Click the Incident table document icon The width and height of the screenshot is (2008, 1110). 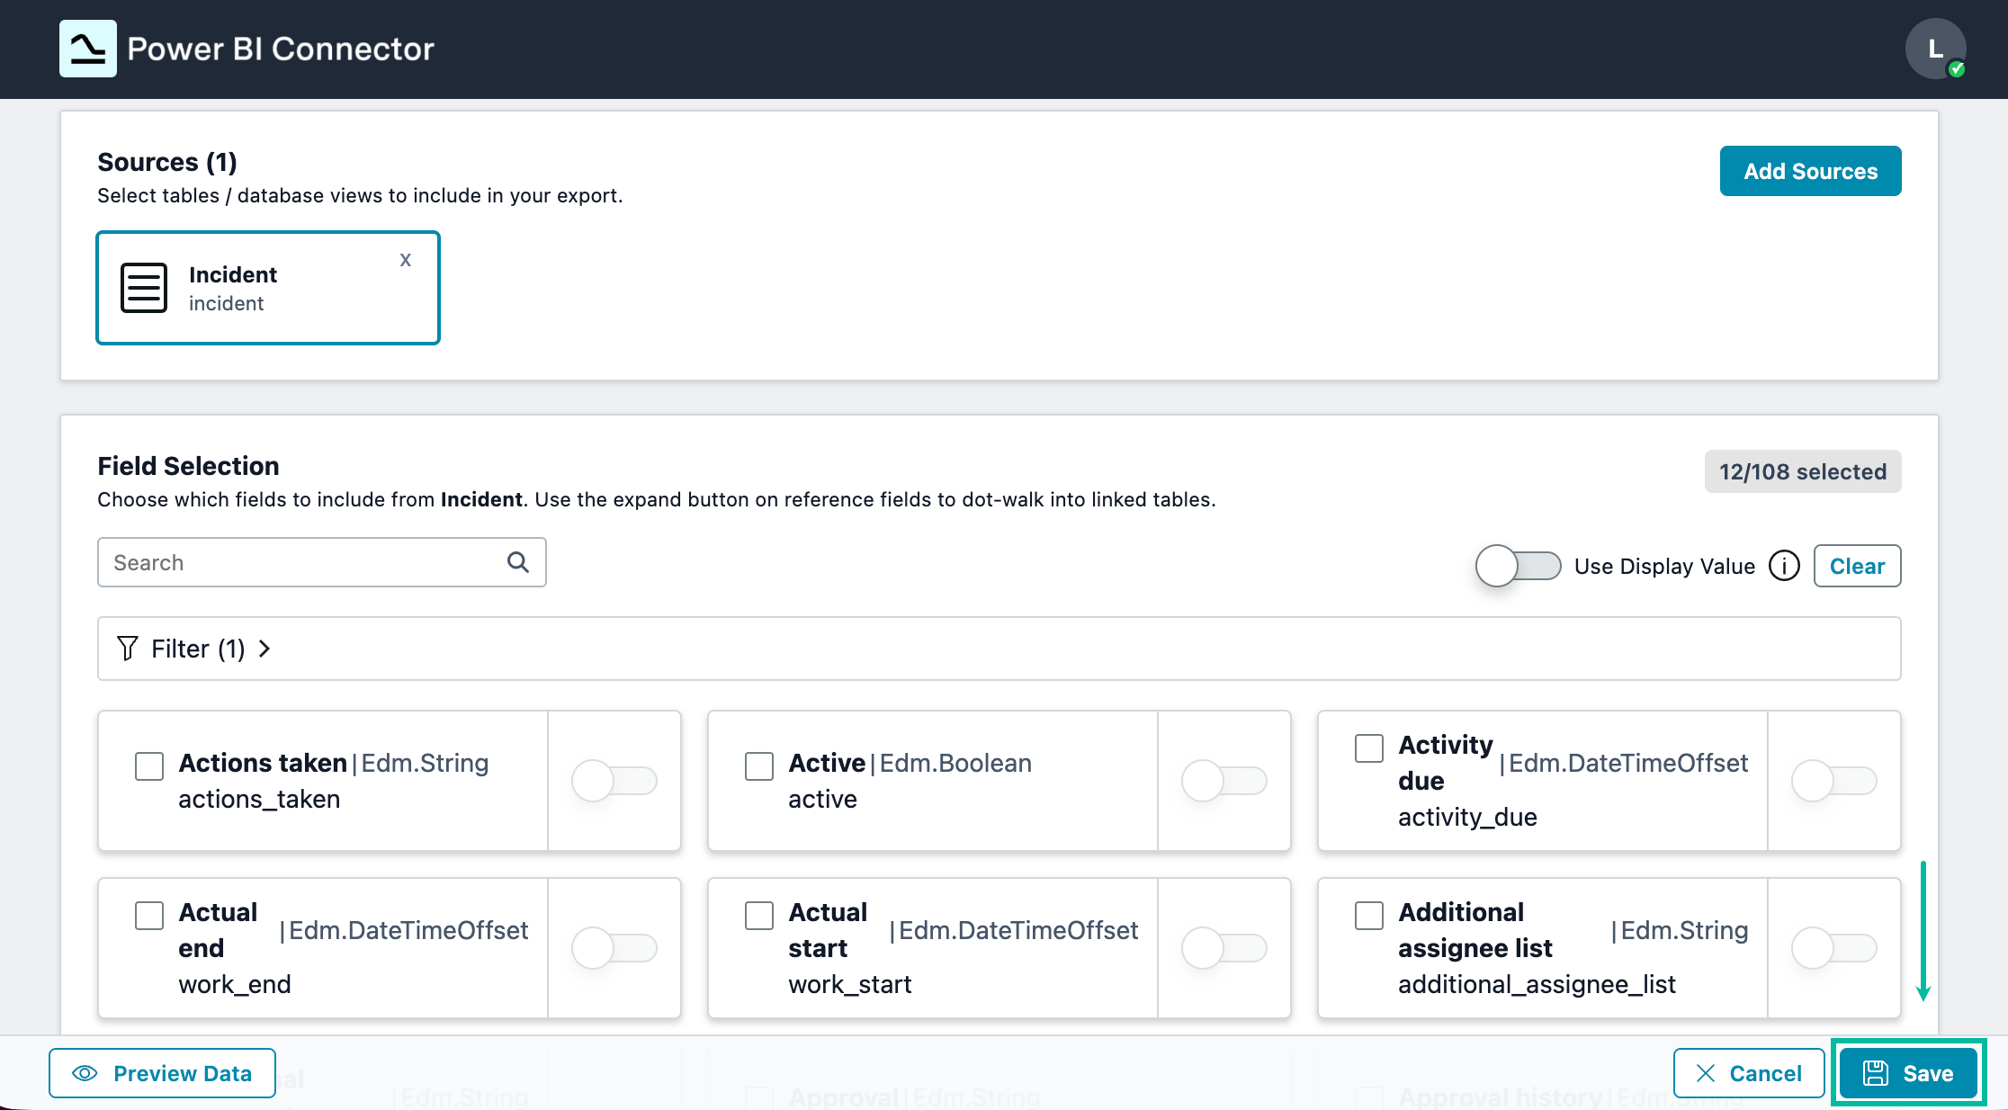[144, 288]
